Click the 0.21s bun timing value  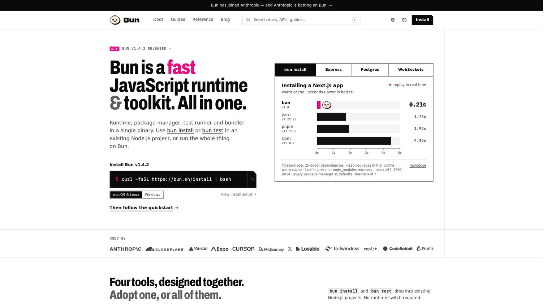tap(418, 105)
